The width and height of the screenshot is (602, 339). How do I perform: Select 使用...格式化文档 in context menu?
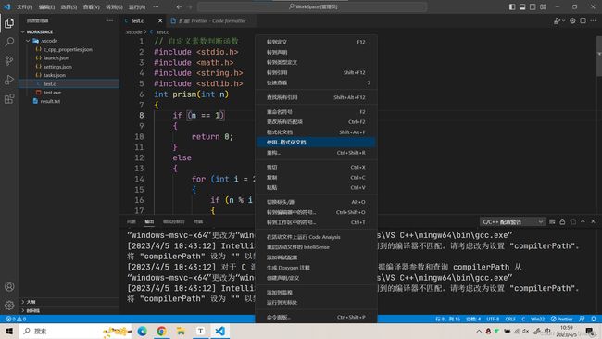tap(316, 142)
